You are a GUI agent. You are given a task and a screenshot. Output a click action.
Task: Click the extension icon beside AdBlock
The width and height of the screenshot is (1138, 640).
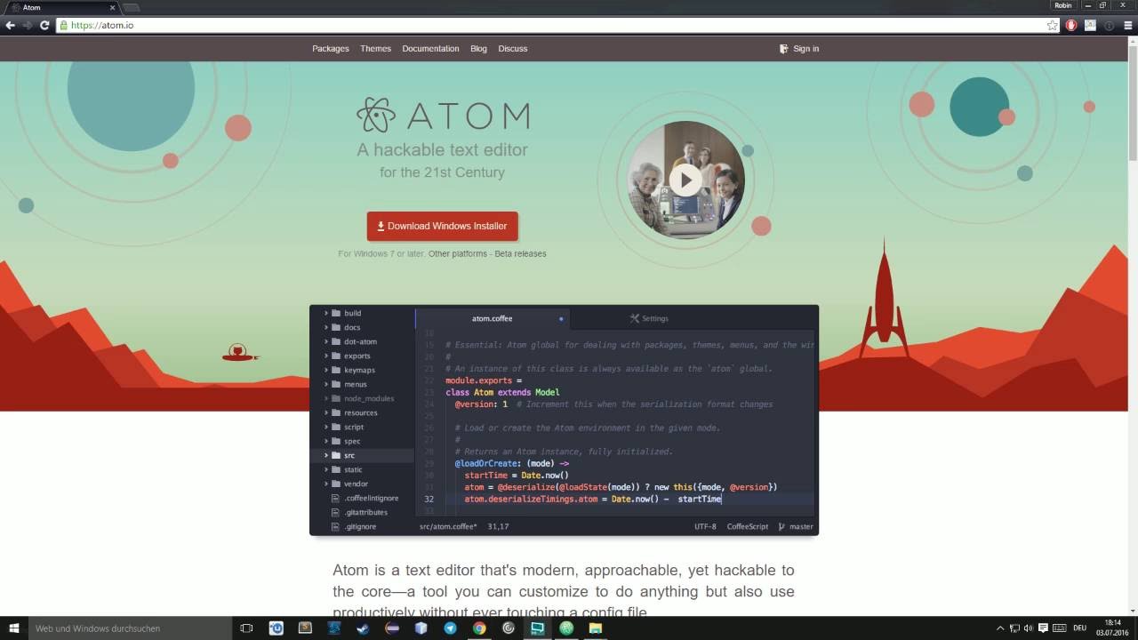pos(1090,26)
